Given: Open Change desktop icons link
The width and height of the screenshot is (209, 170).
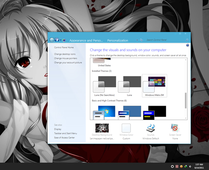Looking at the screenshot, I should point(65,54).
